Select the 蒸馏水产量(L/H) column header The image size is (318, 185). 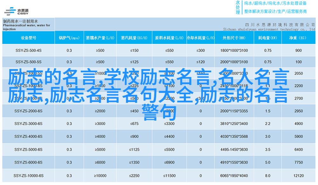point(100,38)
